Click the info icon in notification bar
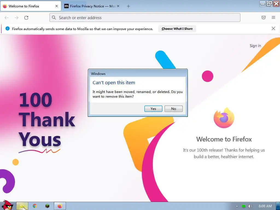Screen dimensions: 280x210 (x=7, y=28)
